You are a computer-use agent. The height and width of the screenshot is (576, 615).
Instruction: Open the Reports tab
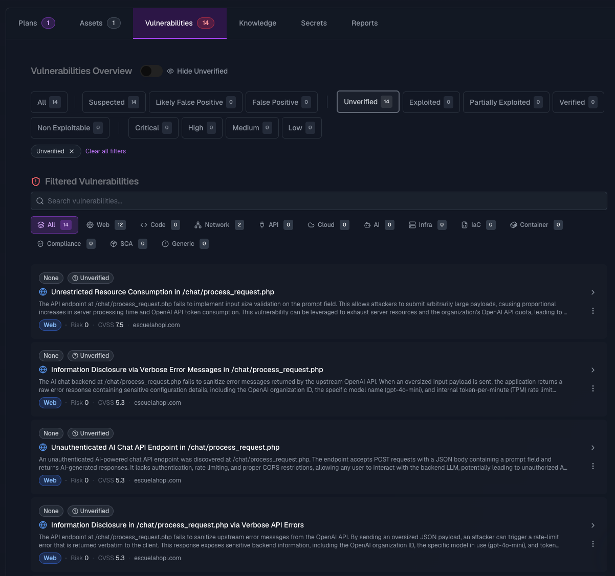click(x=364, y=23)
